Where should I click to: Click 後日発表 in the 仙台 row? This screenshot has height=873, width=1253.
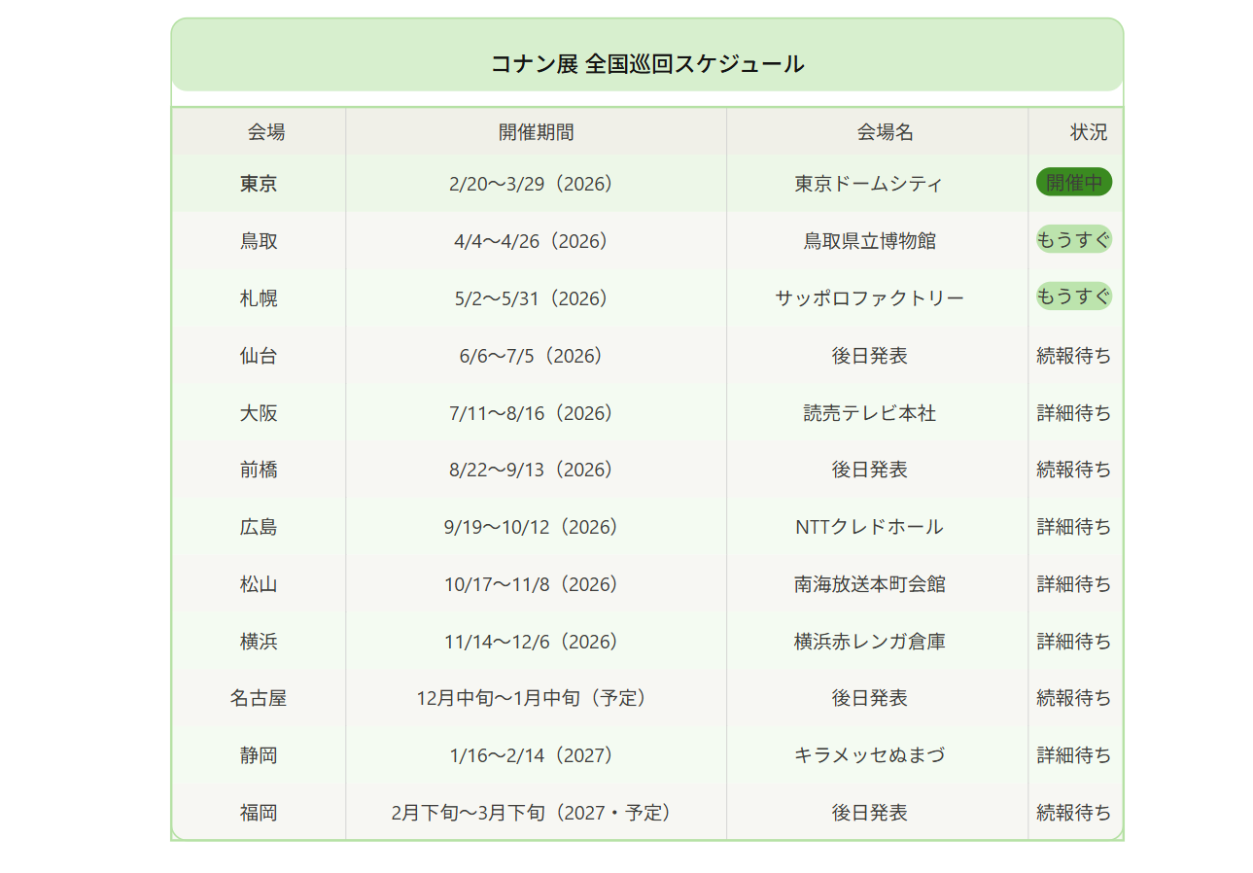click(869, 356)
